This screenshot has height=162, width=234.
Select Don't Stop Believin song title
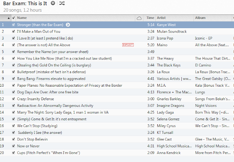coord(33,139)
